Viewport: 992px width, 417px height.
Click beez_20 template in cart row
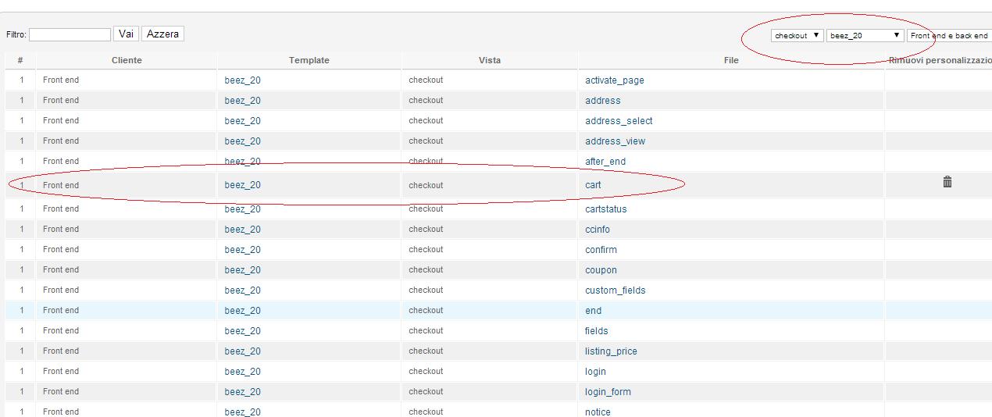243,185
